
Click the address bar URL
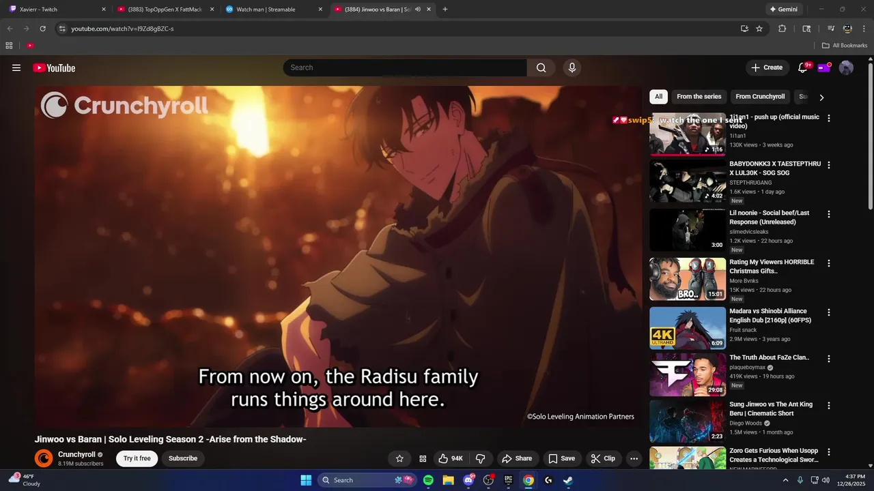click(x=122, y=29)
